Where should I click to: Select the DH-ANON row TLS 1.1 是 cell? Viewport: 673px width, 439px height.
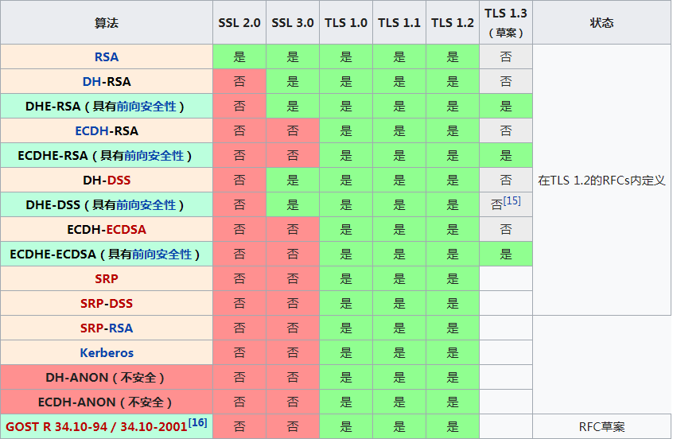pyautogui.click(x=399, y=378)
